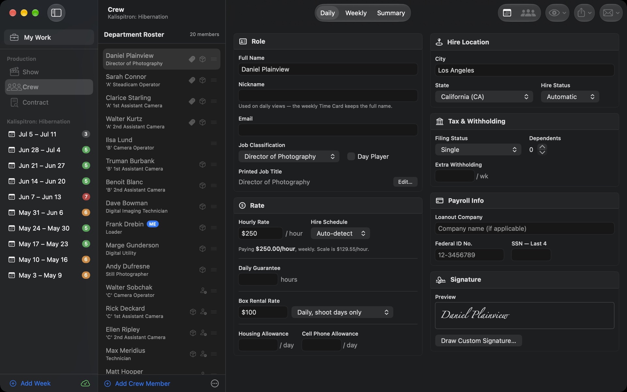Open the share export menu
Image resolution: width=627 pixels, height=392 pixels.
[x=584, y=13]
